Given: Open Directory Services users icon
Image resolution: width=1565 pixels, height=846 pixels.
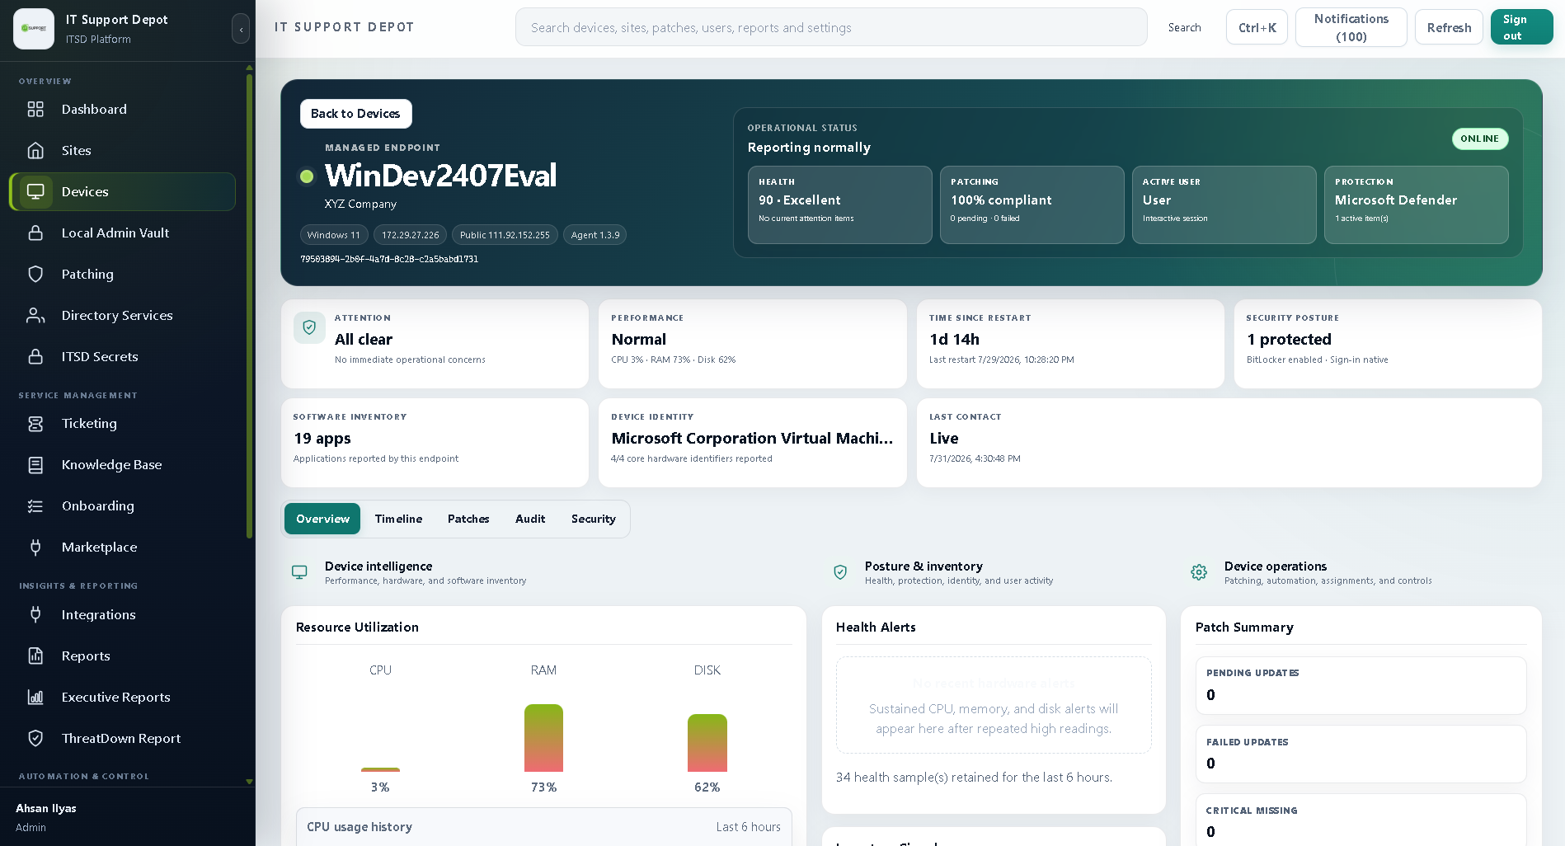Looking at the screenshot, I should tap(35, 315).
